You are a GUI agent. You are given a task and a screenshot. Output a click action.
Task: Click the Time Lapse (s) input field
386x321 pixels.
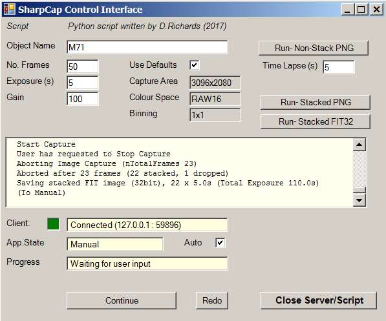(x=339, y=67)
